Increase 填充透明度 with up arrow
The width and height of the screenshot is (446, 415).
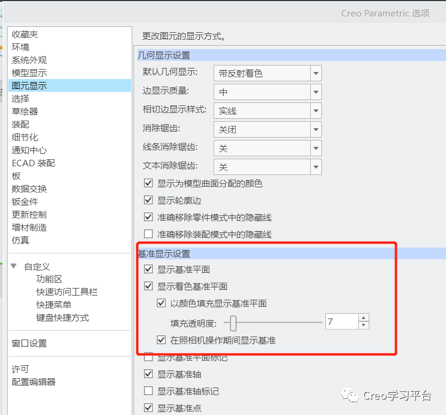pos(363,317)
